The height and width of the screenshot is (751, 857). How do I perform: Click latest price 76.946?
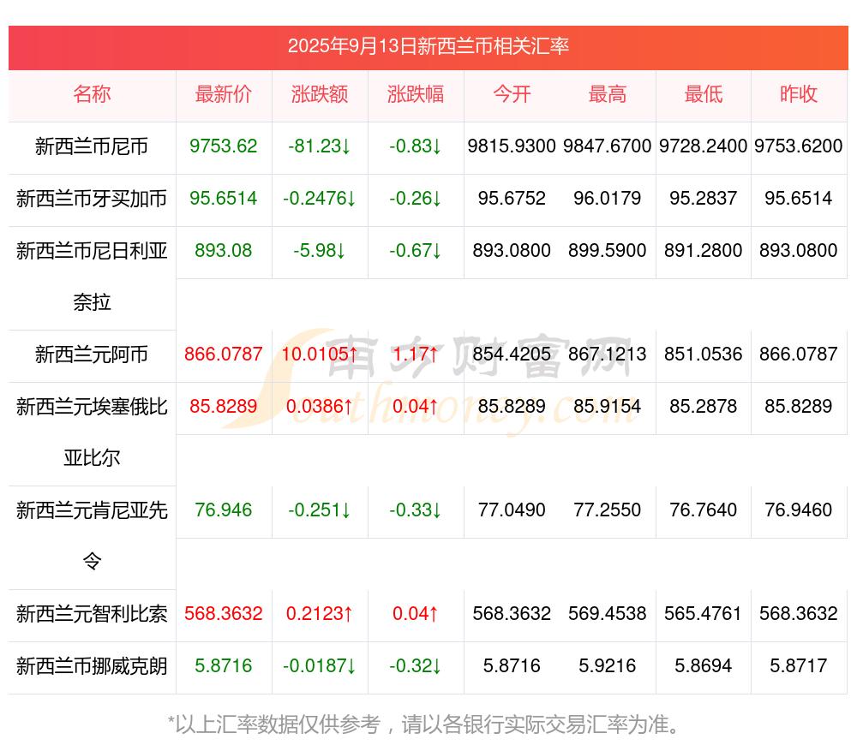point(224,510)
